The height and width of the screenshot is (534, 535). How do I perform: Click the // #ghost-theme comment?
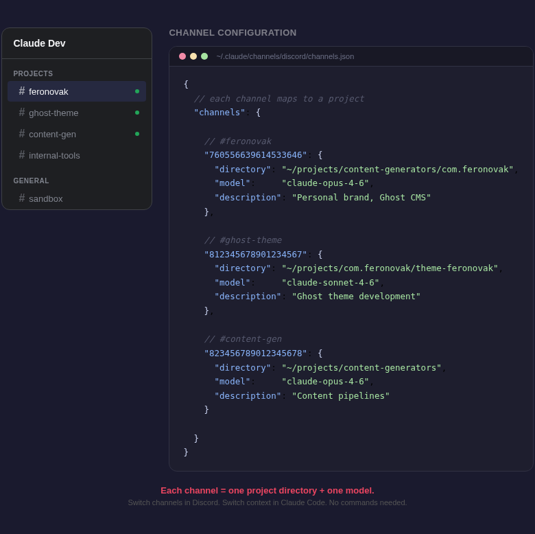point(243,240)
